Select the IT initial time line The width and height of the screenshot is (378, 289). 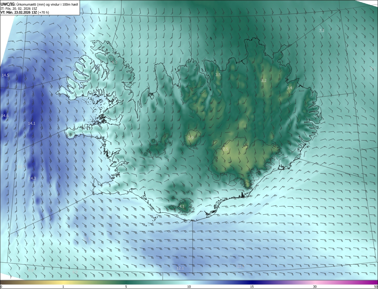tap(19, 9)
